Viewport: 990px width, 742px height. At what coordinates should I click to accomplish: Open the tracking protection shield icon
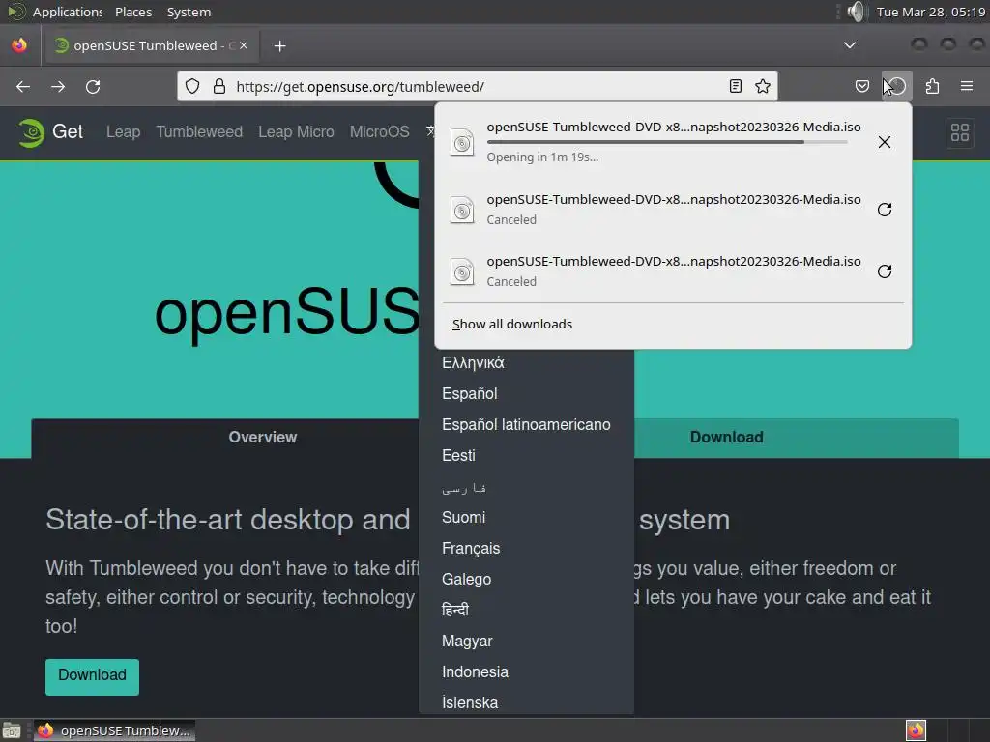[192, 86]
